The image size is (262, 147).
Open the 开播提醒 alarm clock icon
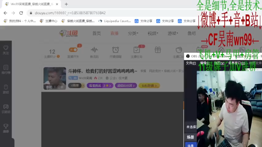coord(116,50)
